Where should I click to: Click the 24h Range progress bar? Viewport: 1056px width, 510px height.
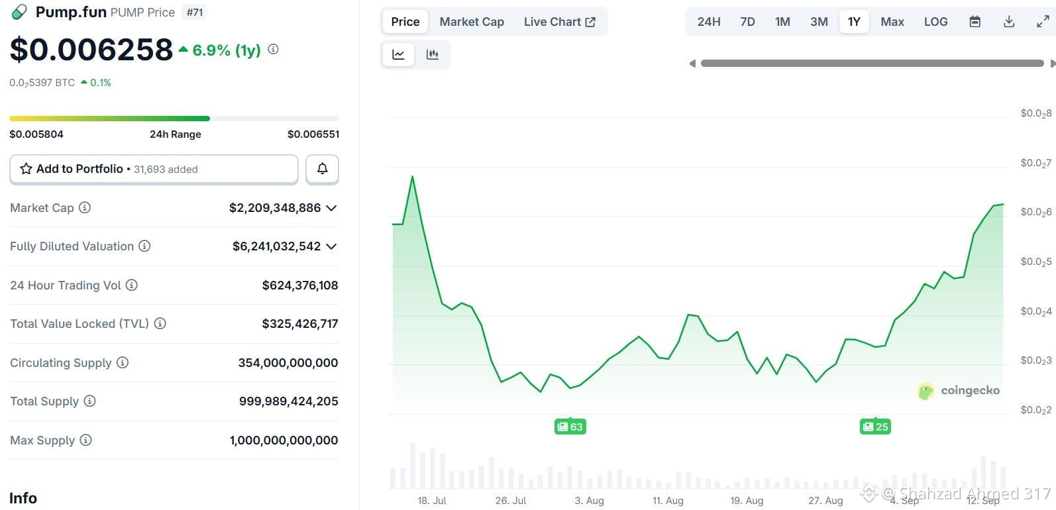pos(174,119)
